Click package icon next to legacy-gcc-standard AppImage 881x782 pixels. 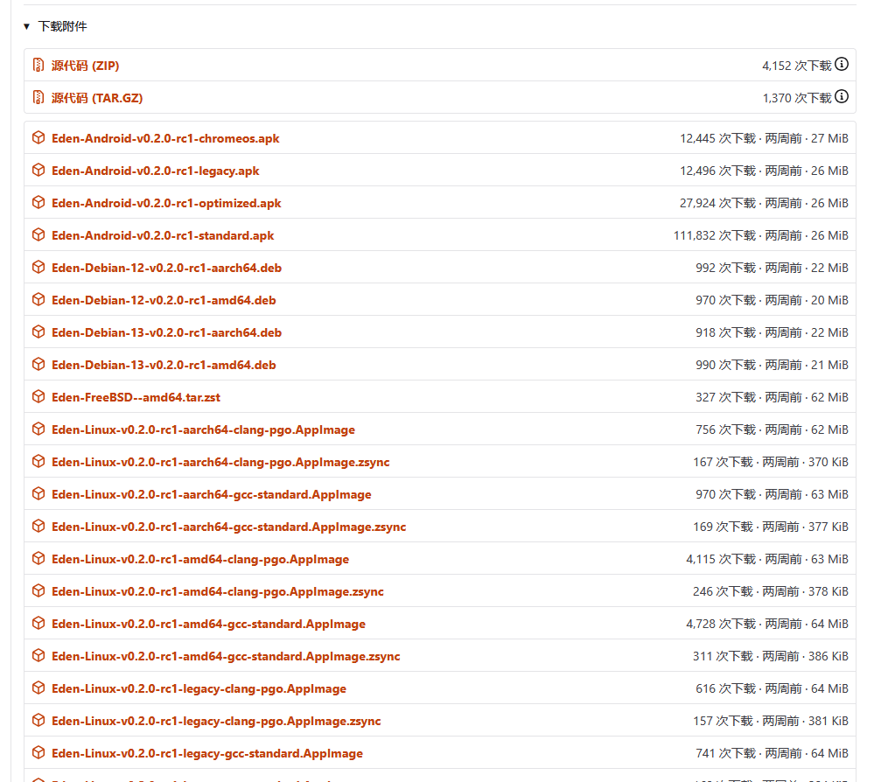38,753
